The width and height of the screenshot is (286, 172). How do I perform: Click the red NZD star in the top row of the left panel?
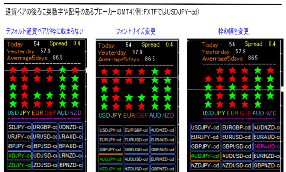[x=75, y=70]
